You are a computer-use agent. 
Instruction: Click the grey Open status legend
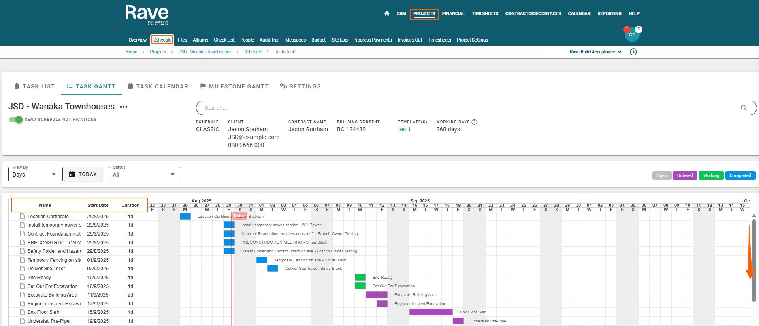[x=662, y=175]
